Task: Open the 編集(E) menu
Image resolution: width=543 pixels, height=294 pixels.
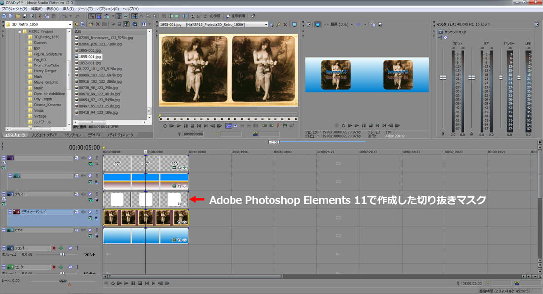Action: coord(37,9)
